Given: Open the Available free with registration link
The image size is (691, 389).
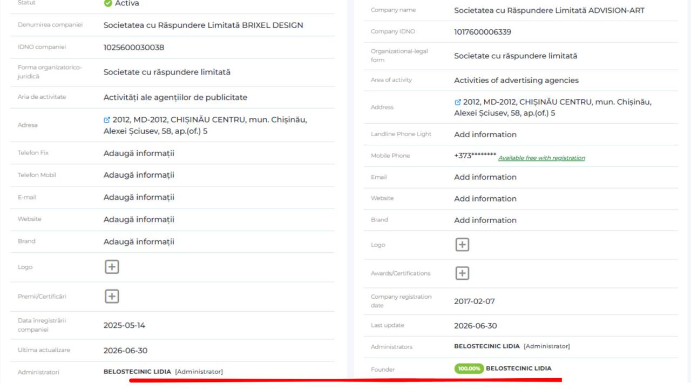Looking at the screenshot, I should point(541,158).
